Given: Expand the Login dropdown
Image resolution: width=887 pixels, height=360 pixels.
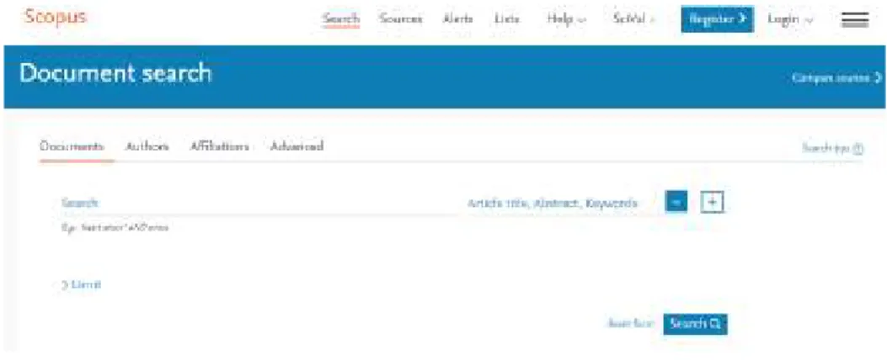Looking at the screenshot, I should point(790,19).
